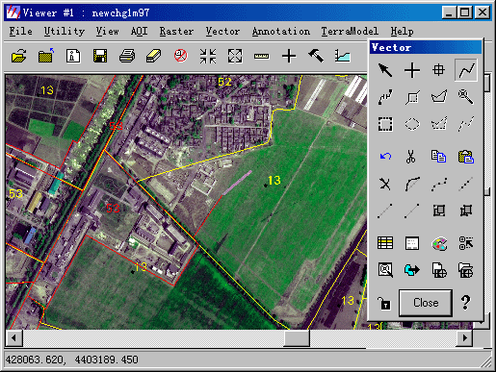Select the draw line tool in Vector palette
496x372 pixels.
point(466,70)
